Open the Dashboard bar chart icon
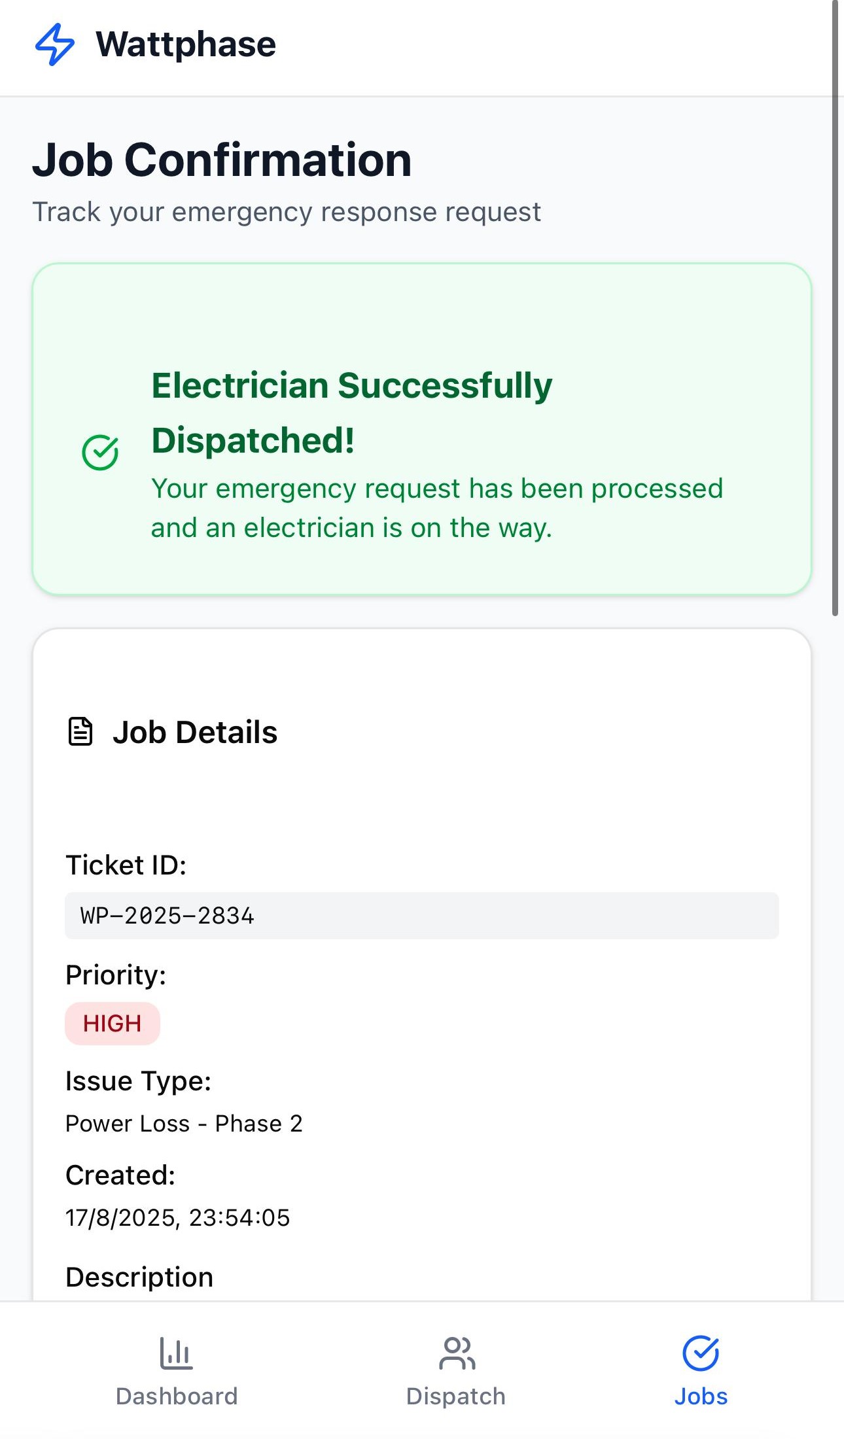 pyautogui.click(x=177, y=1353)
